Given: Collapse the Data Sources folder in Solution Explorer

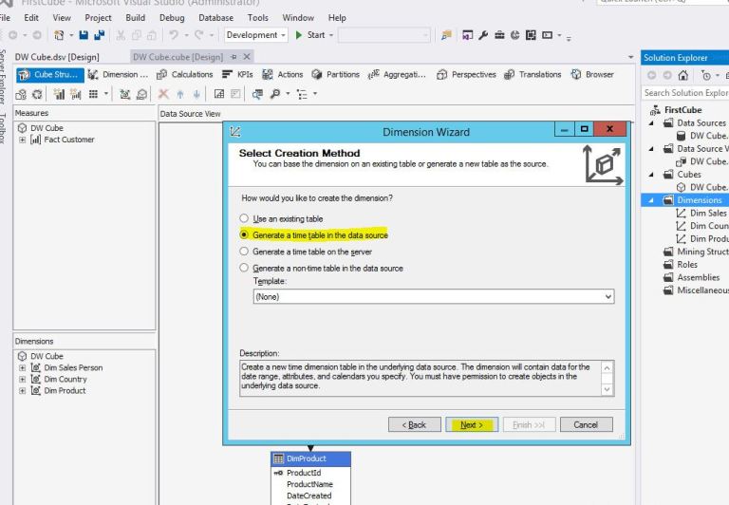Looking at the screenshot, I should click(651, 123).
